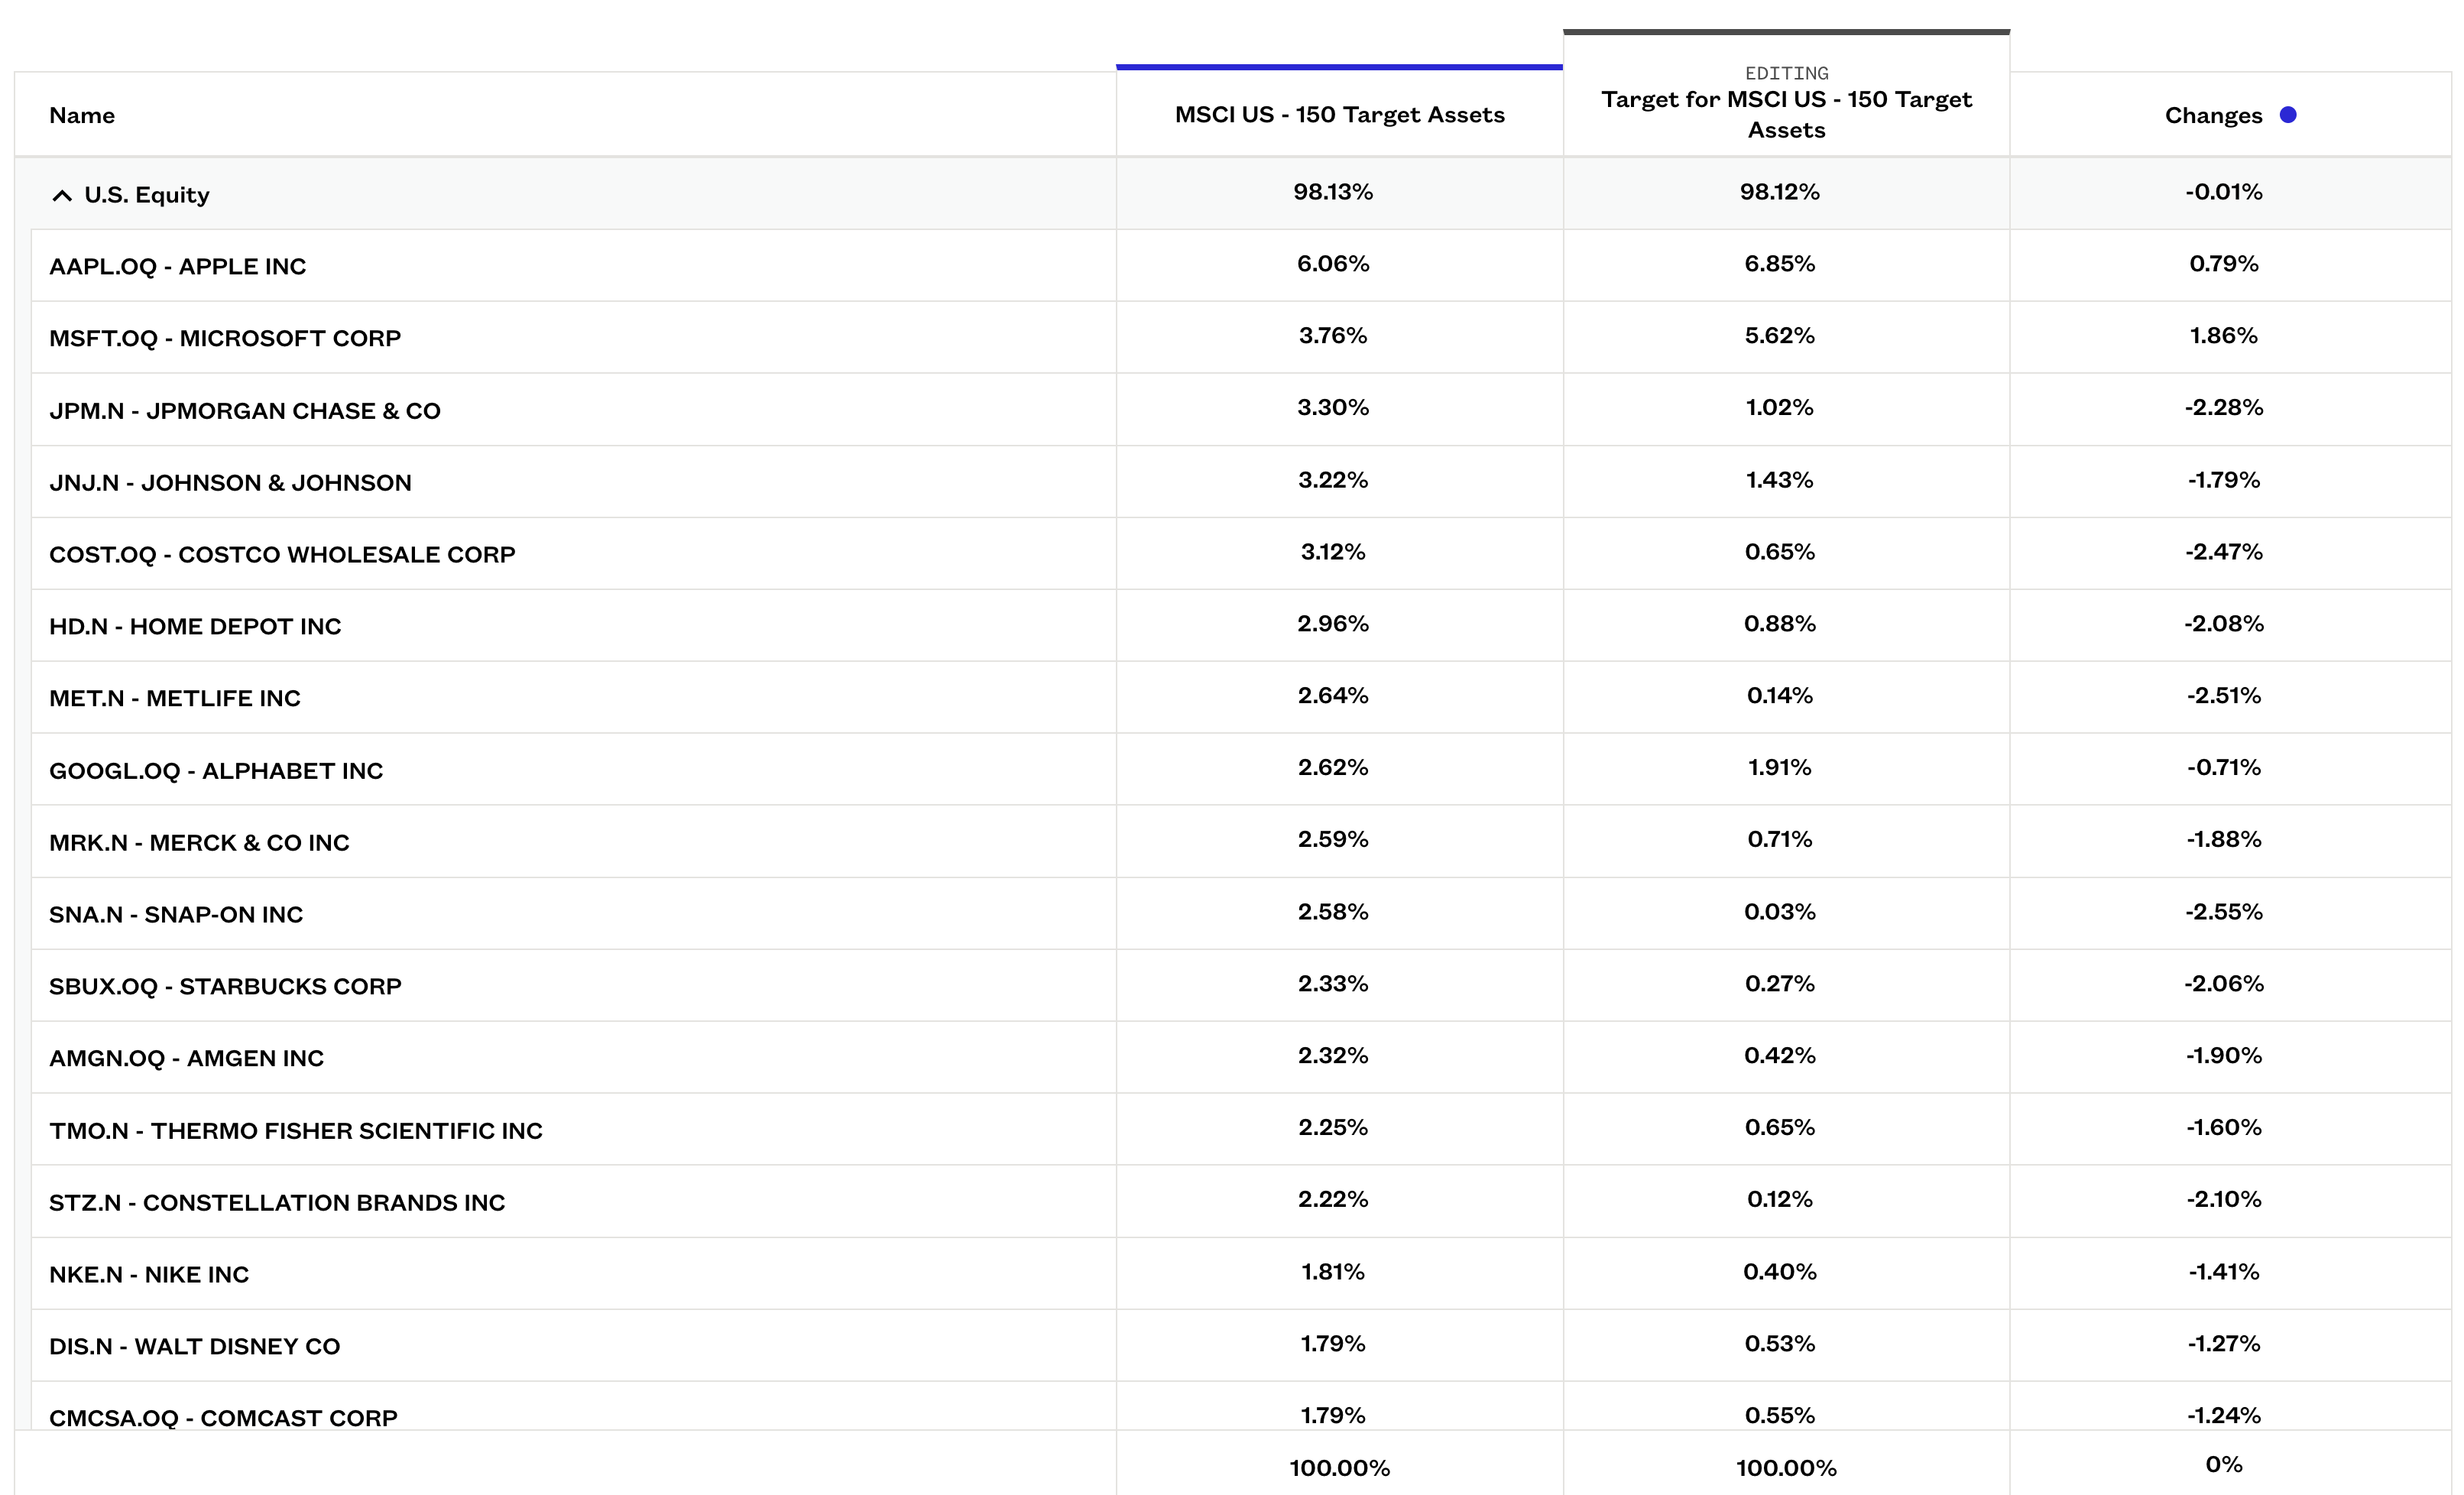Select COST.OQ - COSTCO WHOLESALE CORP name

point(282,555)
